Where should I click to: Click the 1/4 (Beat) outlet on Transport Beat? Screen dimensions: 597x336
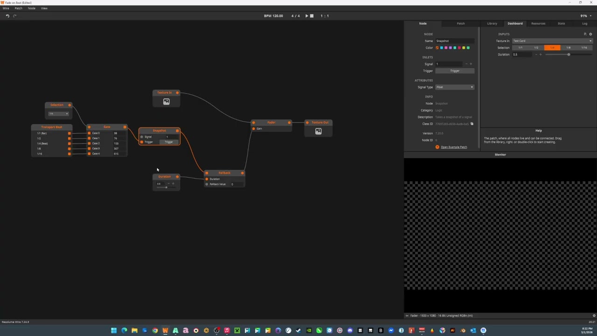pos(69,143)
